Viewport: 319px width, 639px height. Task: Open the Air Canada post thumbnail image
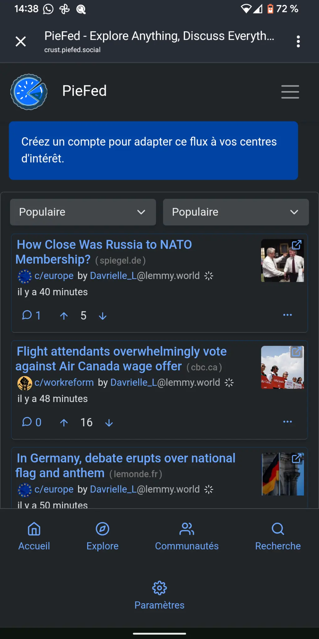point(282,367)
